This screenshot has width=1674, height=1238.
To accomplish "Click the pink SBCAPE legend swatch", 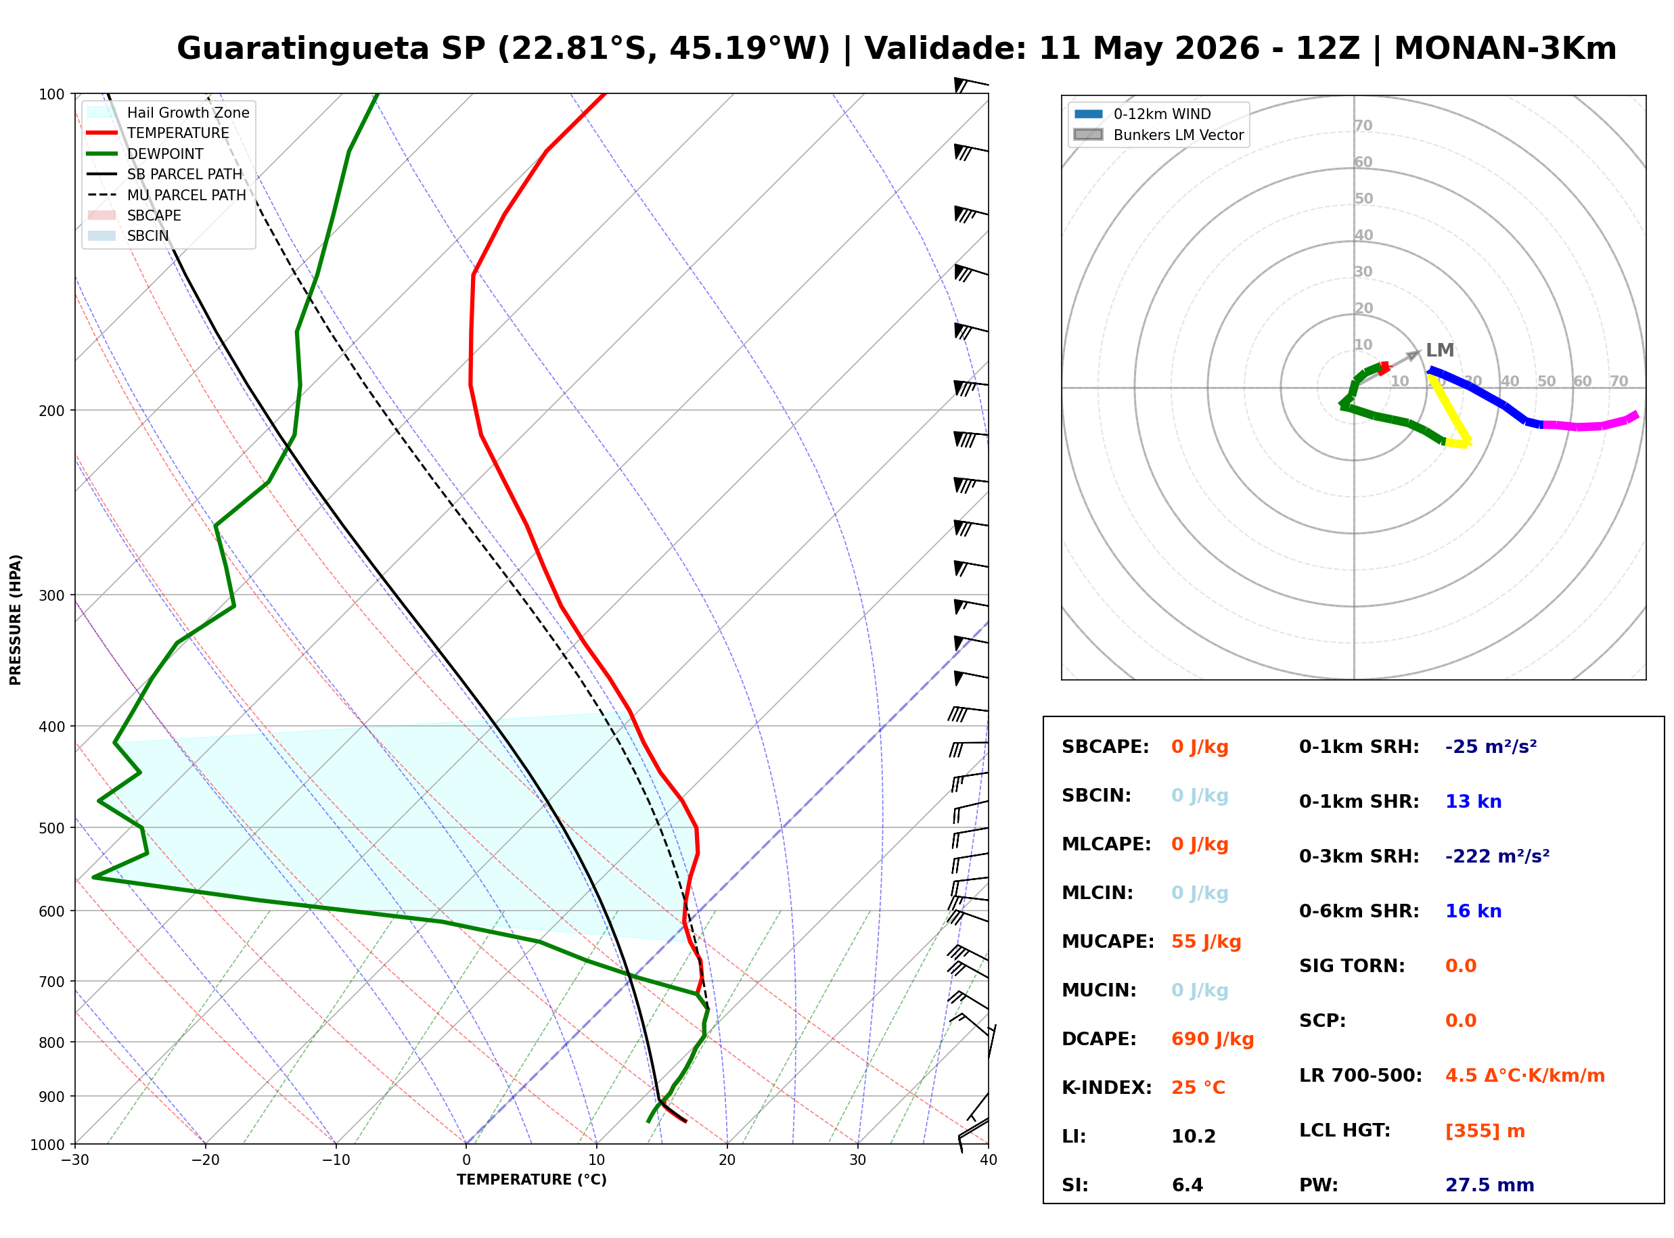I will point(102,215).
